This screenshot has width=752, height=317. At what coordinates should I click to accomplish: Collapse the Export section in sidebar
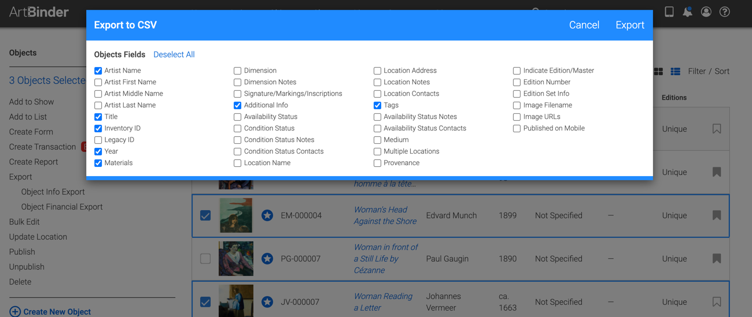tap(20, 177)
